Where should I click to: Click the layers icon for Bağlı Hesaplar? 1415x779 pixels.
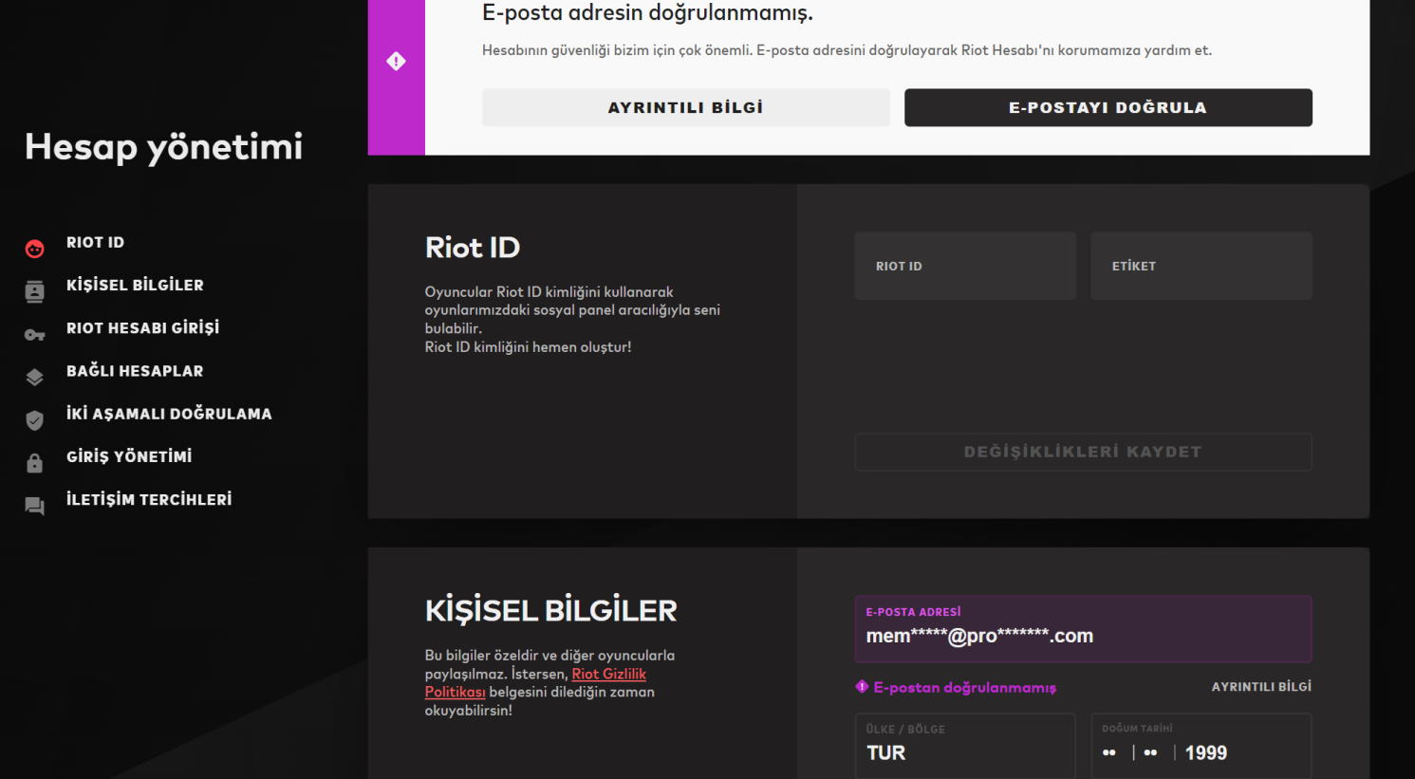pyautogui.click(x=35, y=377)
